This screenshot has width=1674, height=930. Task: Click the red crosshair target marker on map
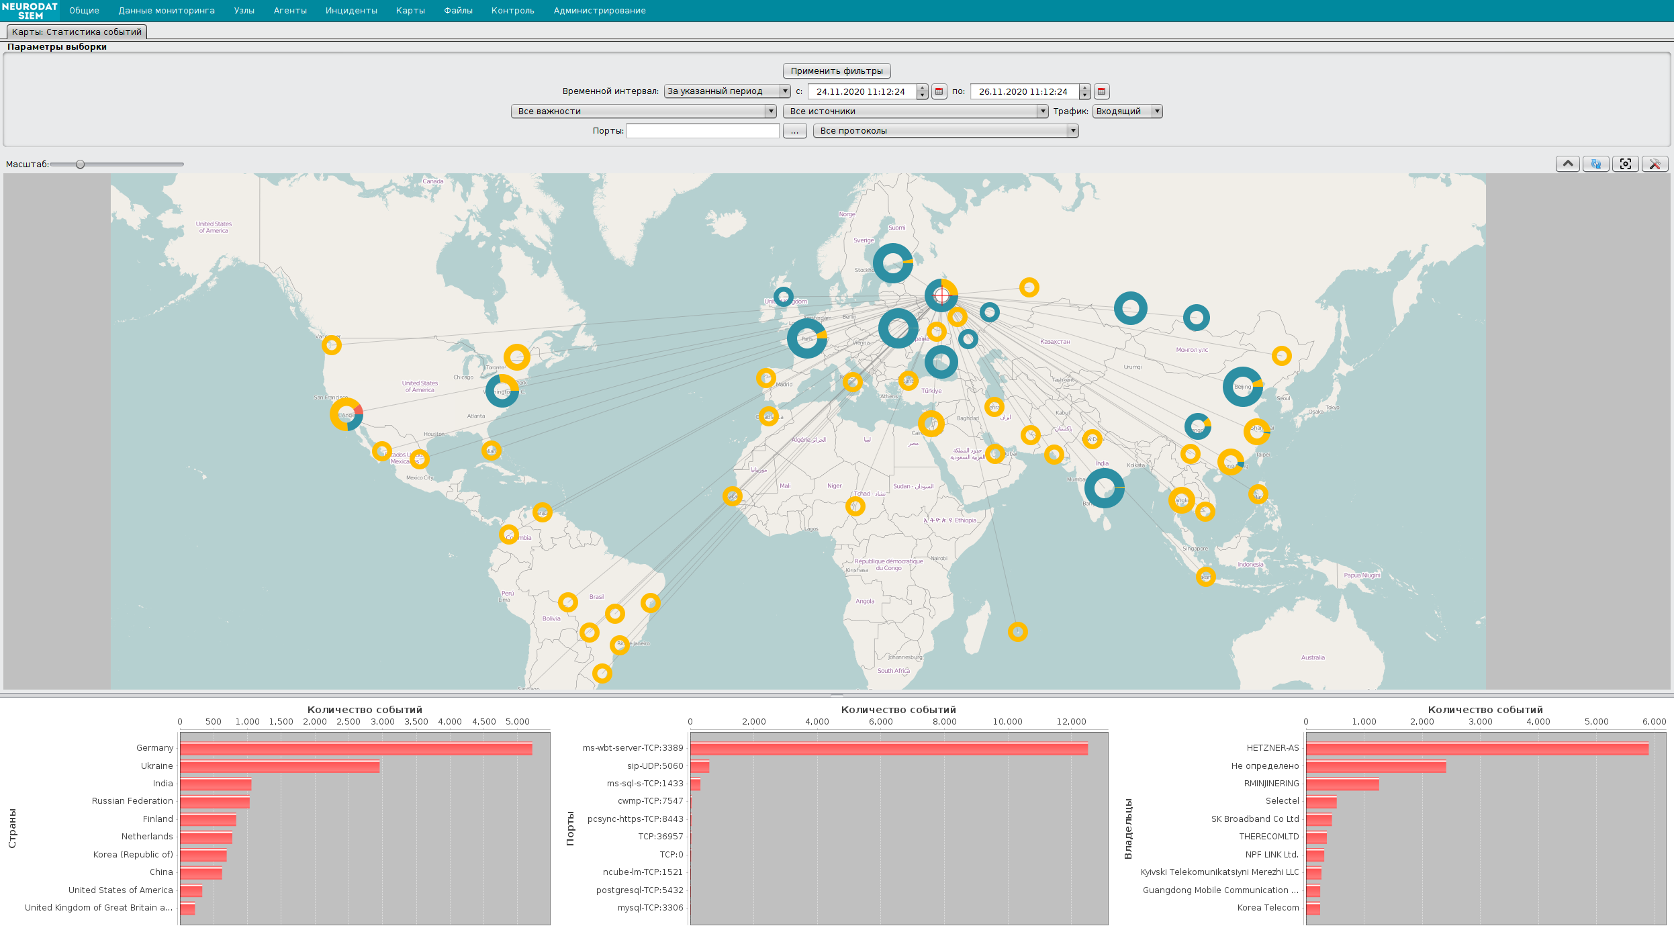coord(941,295)
